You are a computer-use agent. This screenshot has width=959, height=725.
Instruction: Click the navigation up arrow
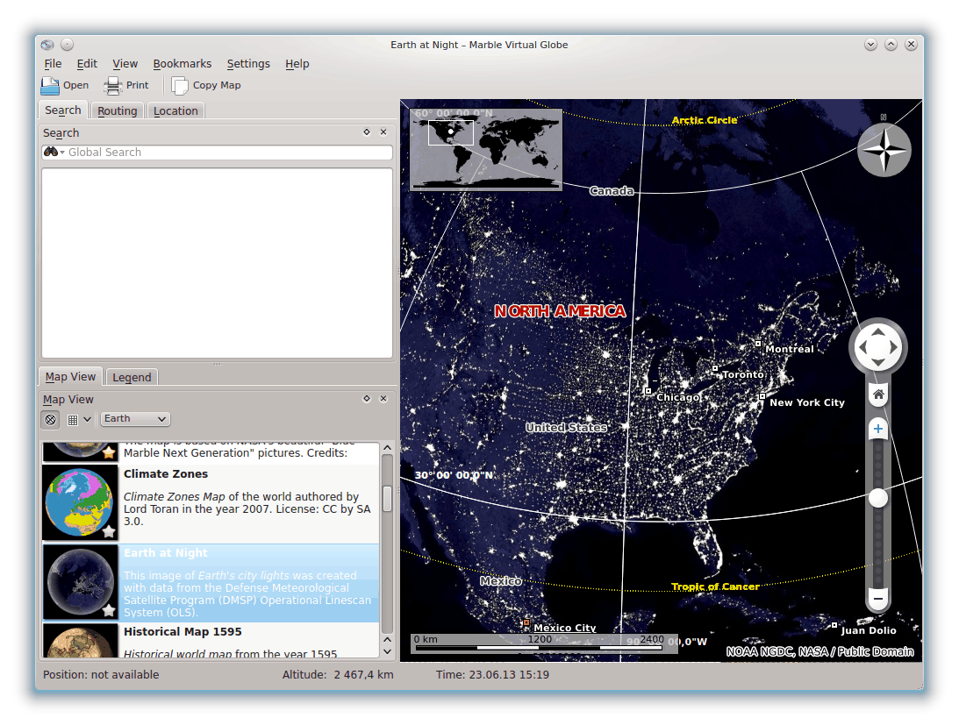[x=877, y=332]
